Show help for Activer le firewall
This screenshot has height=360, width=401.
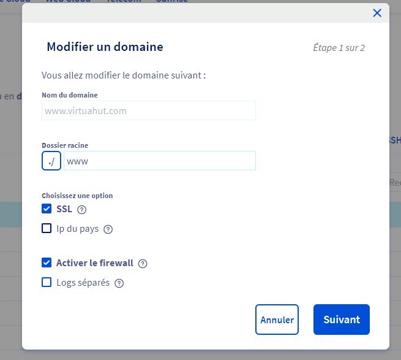[x=143, y=264]
